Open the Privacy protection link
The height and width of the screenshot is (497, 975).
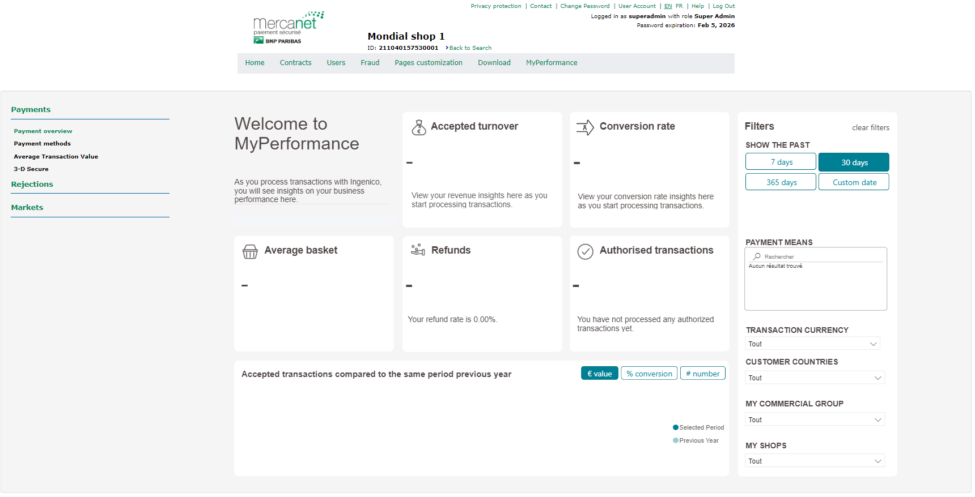pos(496,6)
